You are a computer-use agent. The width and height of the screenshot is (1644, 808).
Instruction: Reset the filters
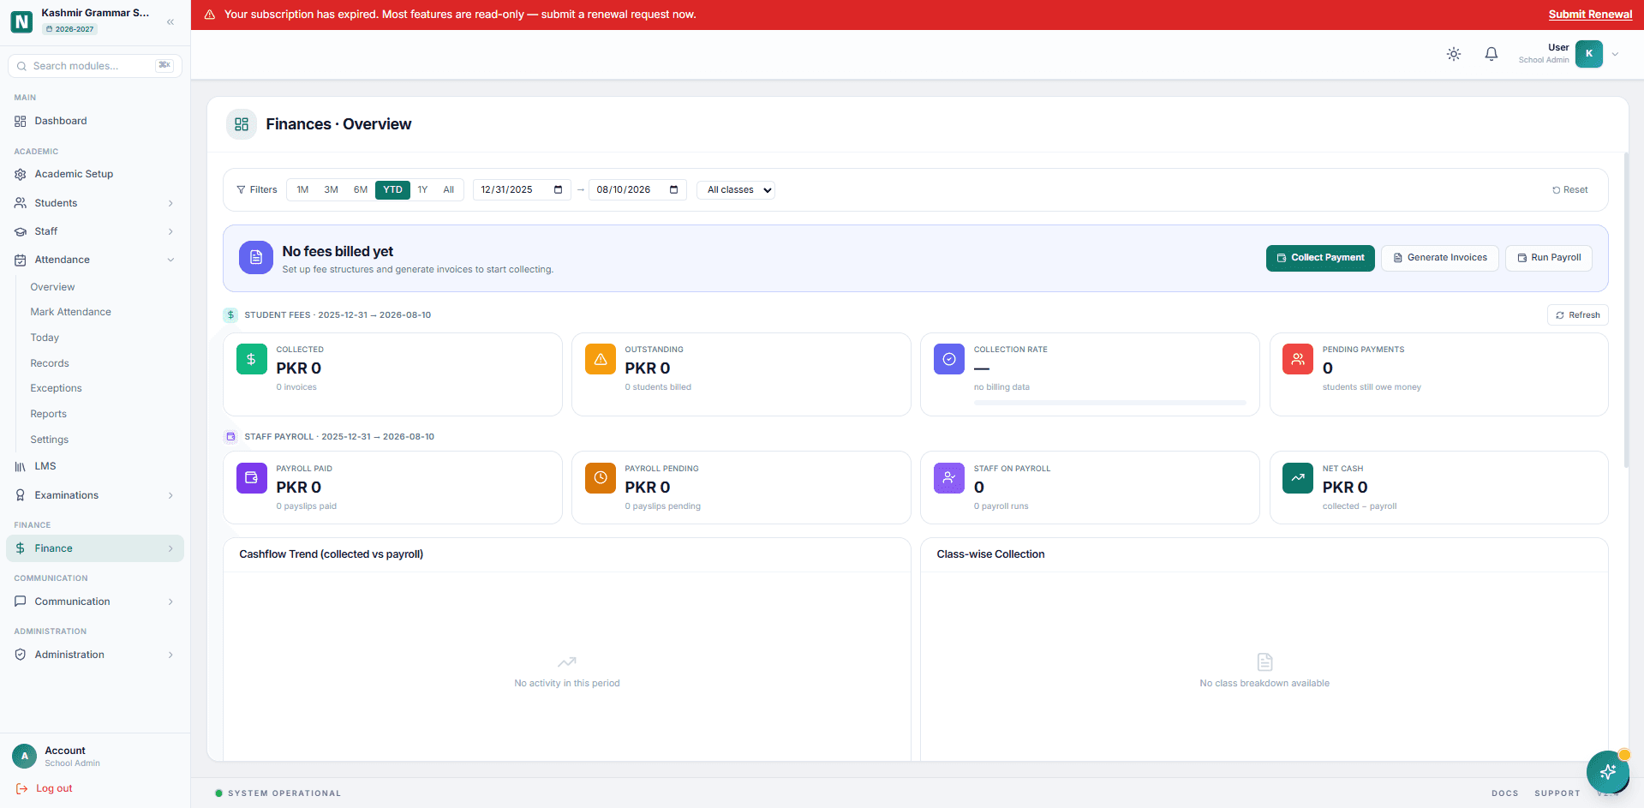pyautogui.click(x=1569, y=190)
